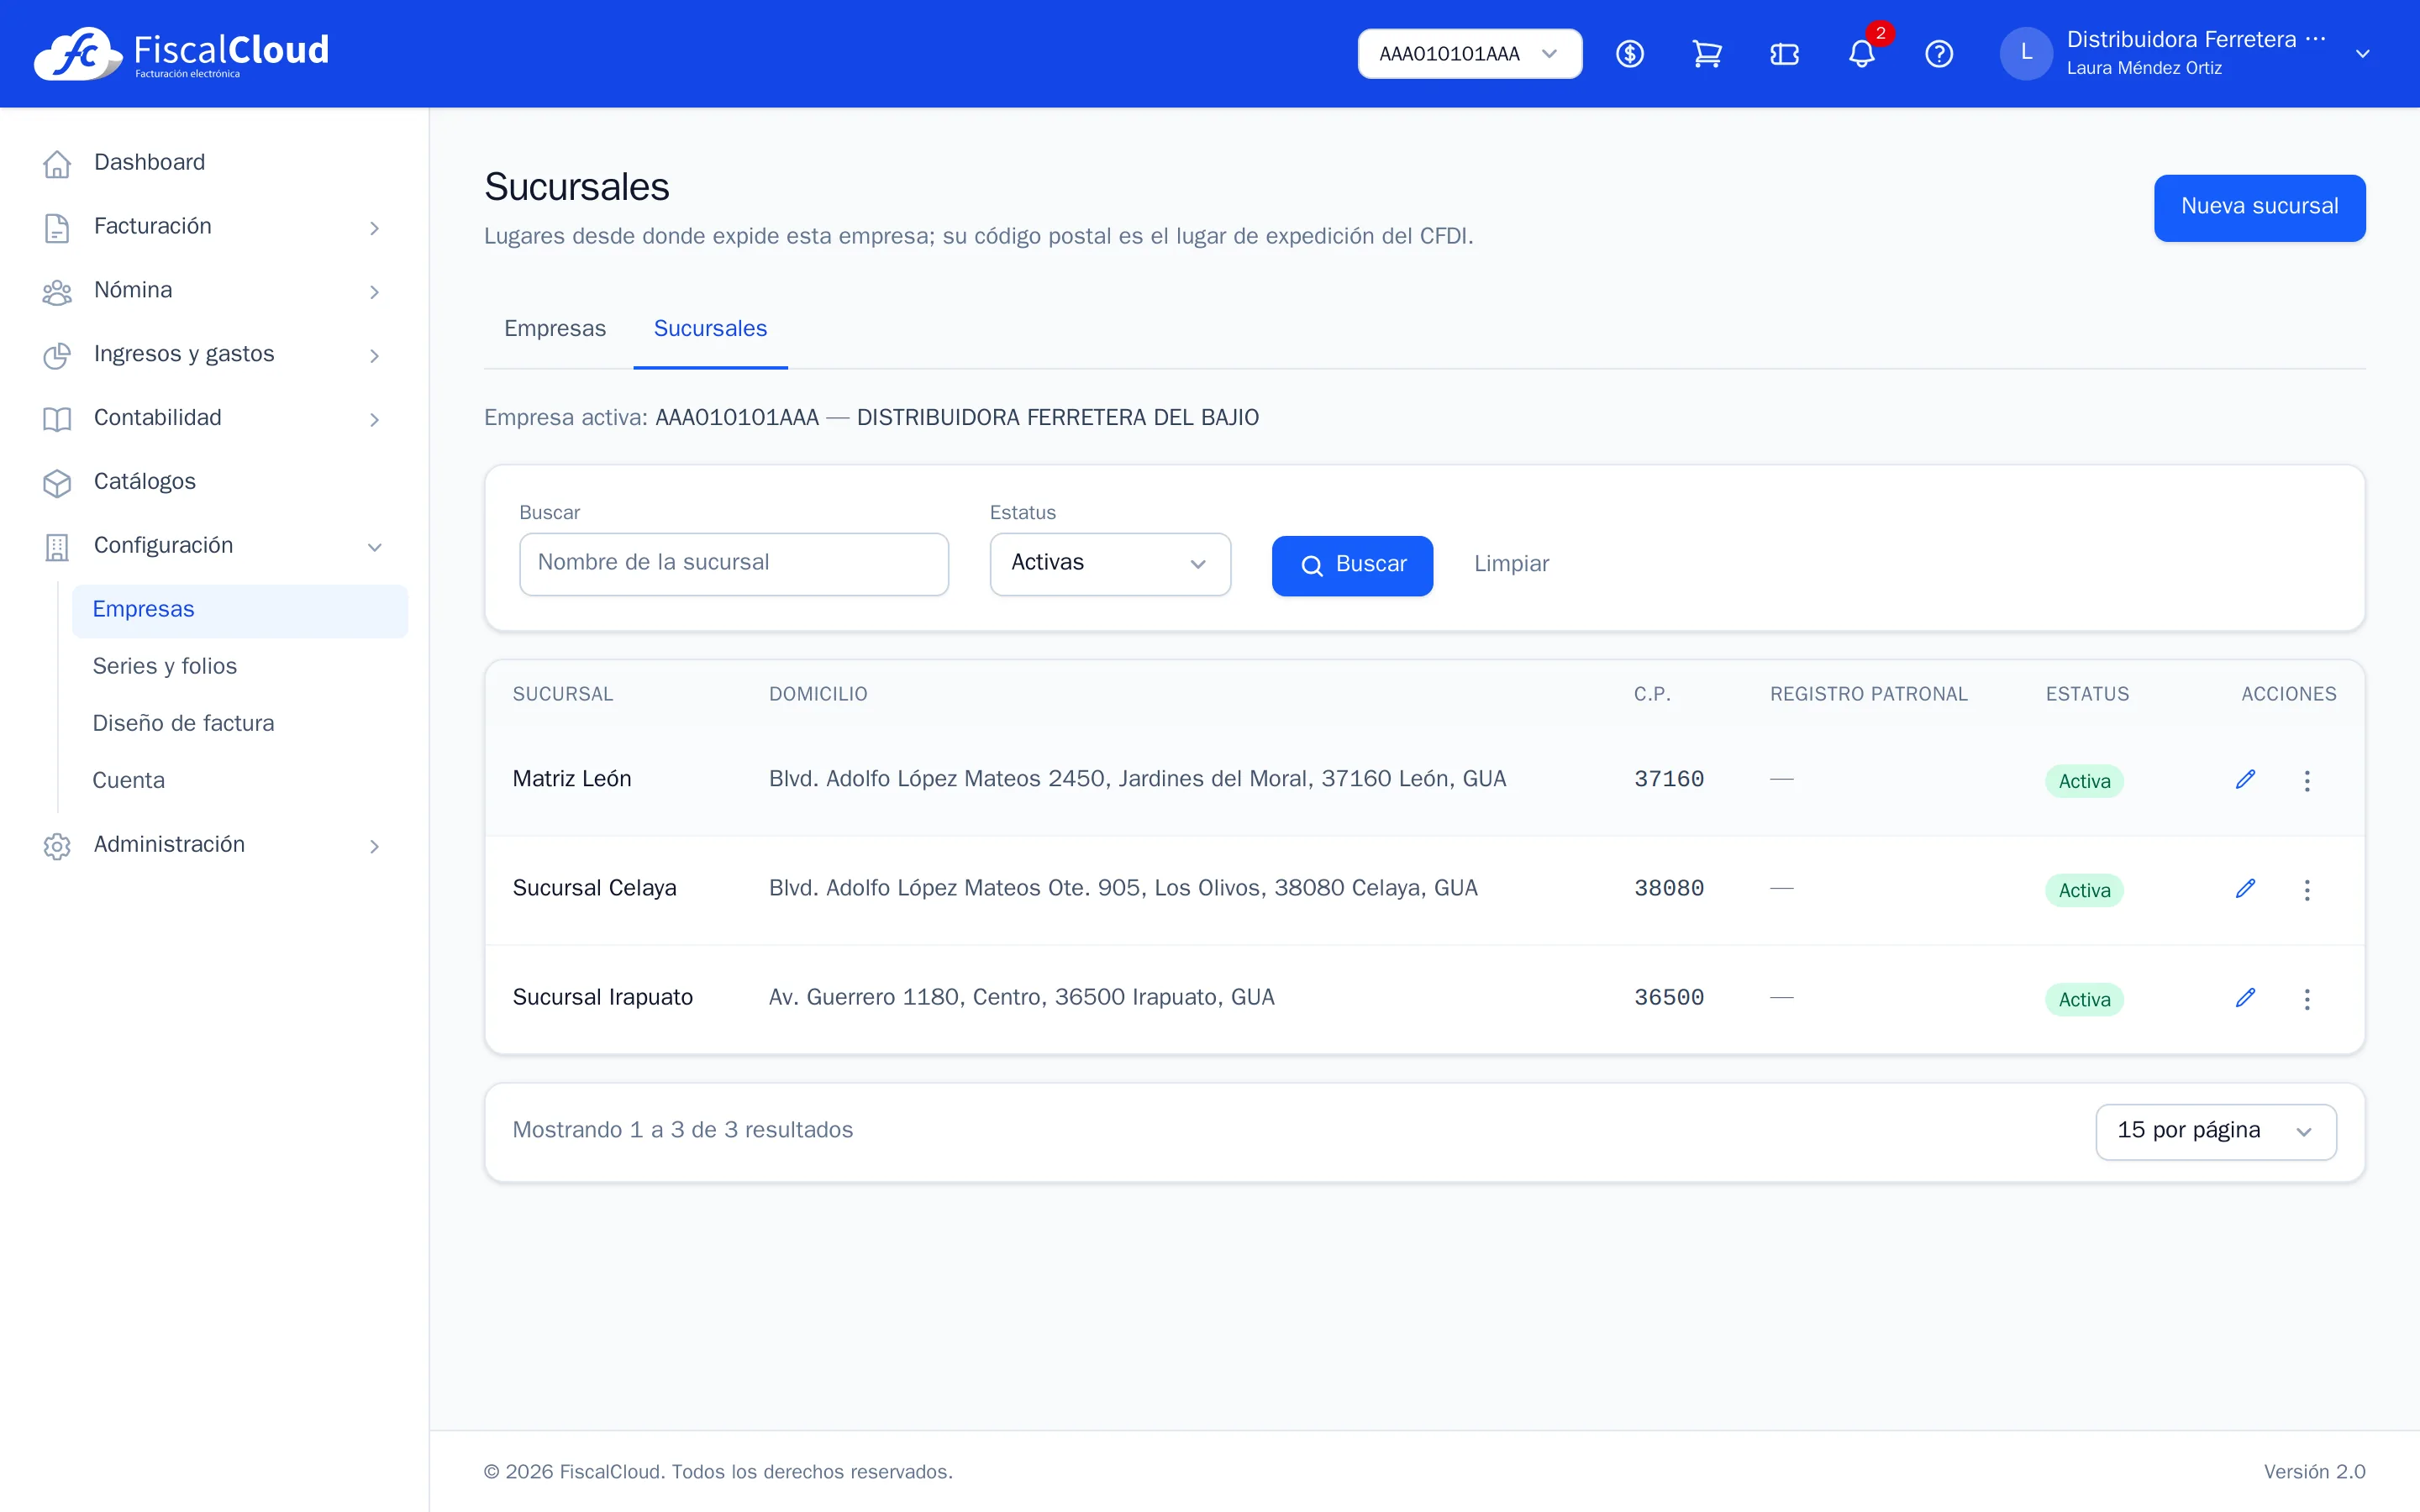2420x1512 pixels.
Task: Open more actions for Sucursal Celaya
Action: click(x=2307, y=890)
